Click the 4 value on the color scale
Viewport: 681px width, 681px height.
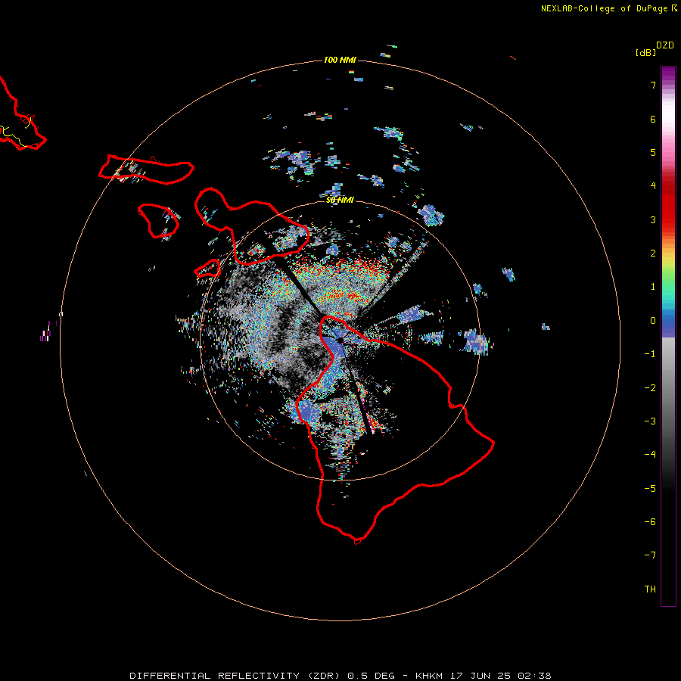point(653,186)
